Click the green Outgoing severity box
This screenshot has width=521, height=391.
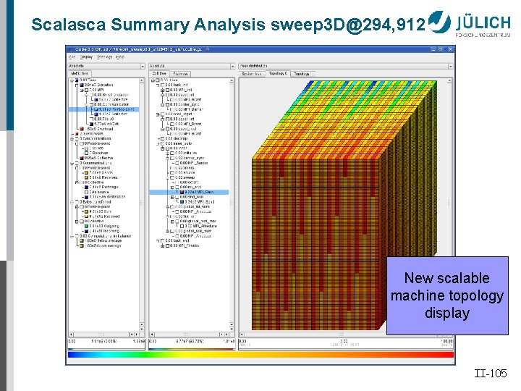click(86, 226)
